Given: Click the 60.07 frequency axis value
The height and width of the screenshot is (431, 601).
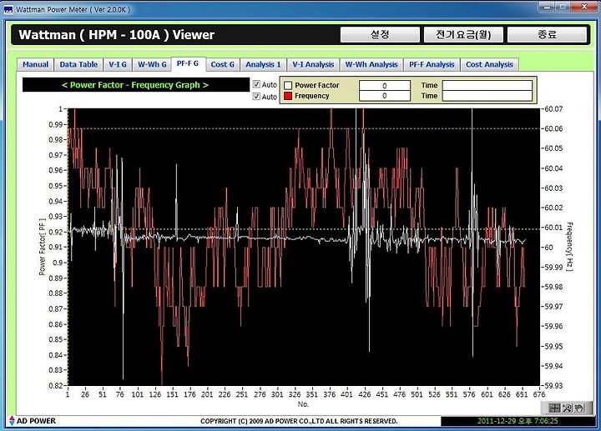Looking at the screenshot, I should (x=553, y=109).
